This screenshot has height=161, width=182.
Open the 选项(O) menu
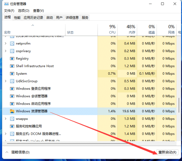tap(24, 11)
